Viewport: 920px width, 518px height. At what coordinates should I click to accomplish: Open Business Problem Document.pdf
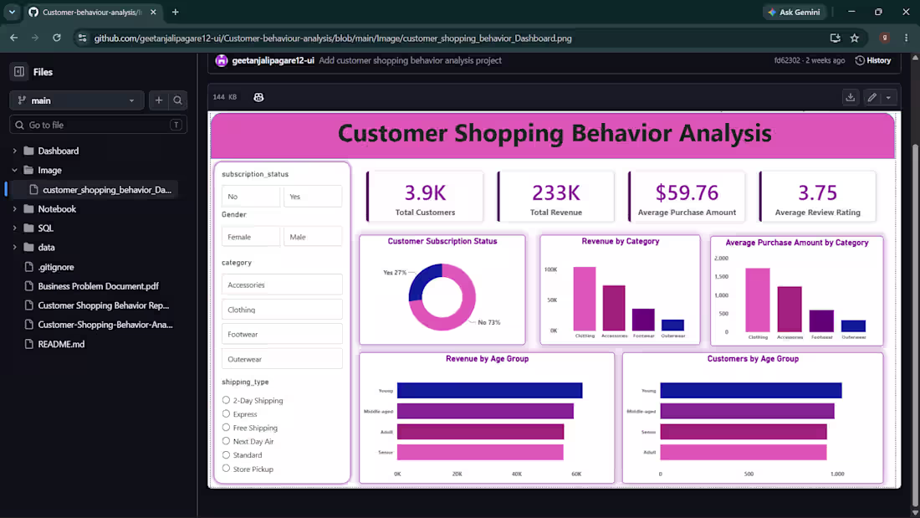[x=98, y=286]
